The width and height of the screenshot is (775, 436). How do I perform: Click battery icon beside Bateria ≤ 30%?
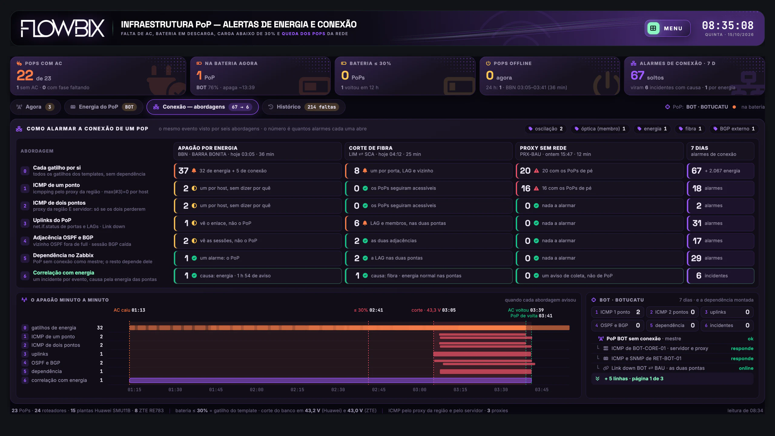(x=344, y=63)
